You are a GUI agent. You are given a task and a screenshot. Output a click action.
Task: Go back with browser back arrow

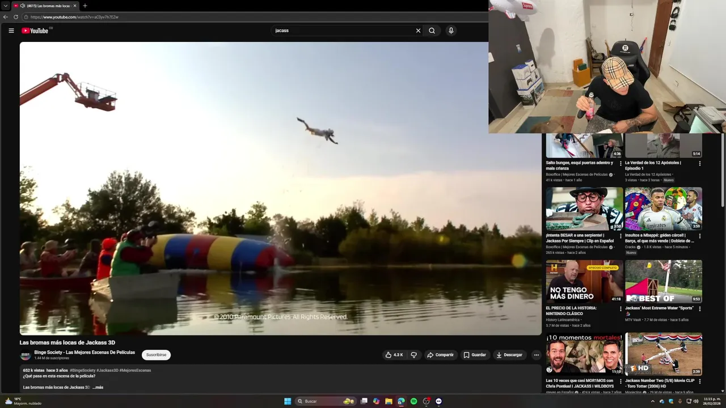pyautogui.click(x=6, y=17)
